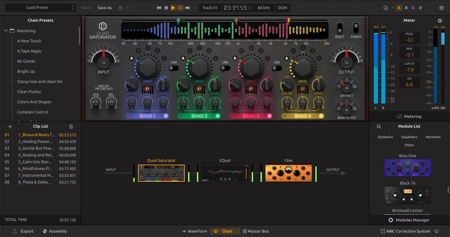Select the Dynamics module category
This screenshot has height=237, width=450.
click(385, 137)
